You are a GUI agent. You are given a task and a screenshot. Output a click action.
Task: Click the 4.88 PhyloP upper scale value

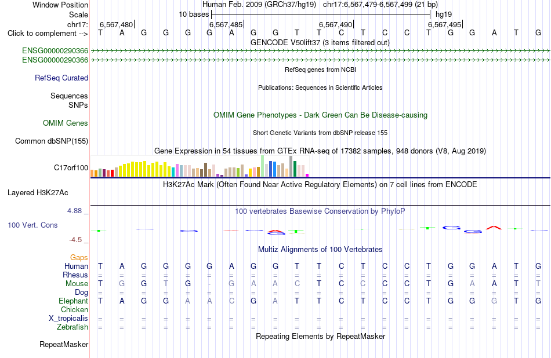[x=74, y=211]
